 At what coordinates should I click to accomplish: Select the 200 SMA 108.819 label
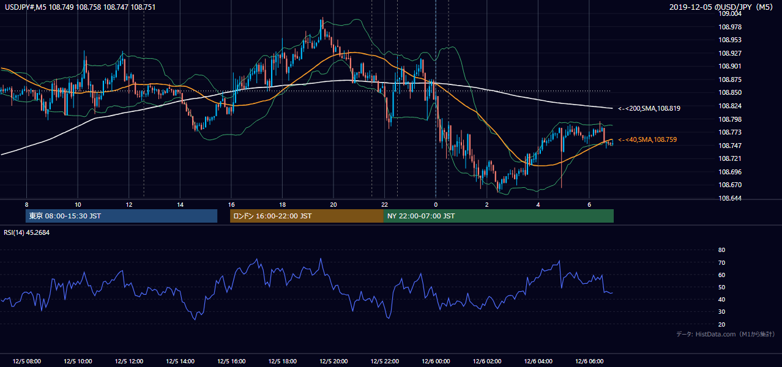[649, 108]
